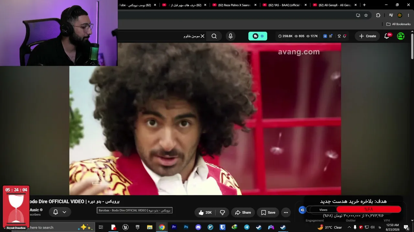Open Chrome media controls icon
The image size is (414, 232).
pos(391,15)
